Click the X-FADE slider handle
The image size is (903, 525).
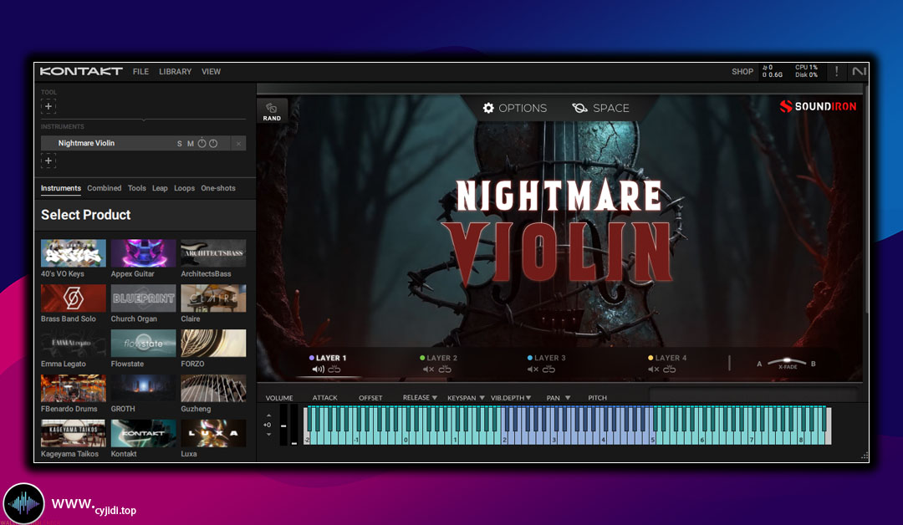[788, 361]
